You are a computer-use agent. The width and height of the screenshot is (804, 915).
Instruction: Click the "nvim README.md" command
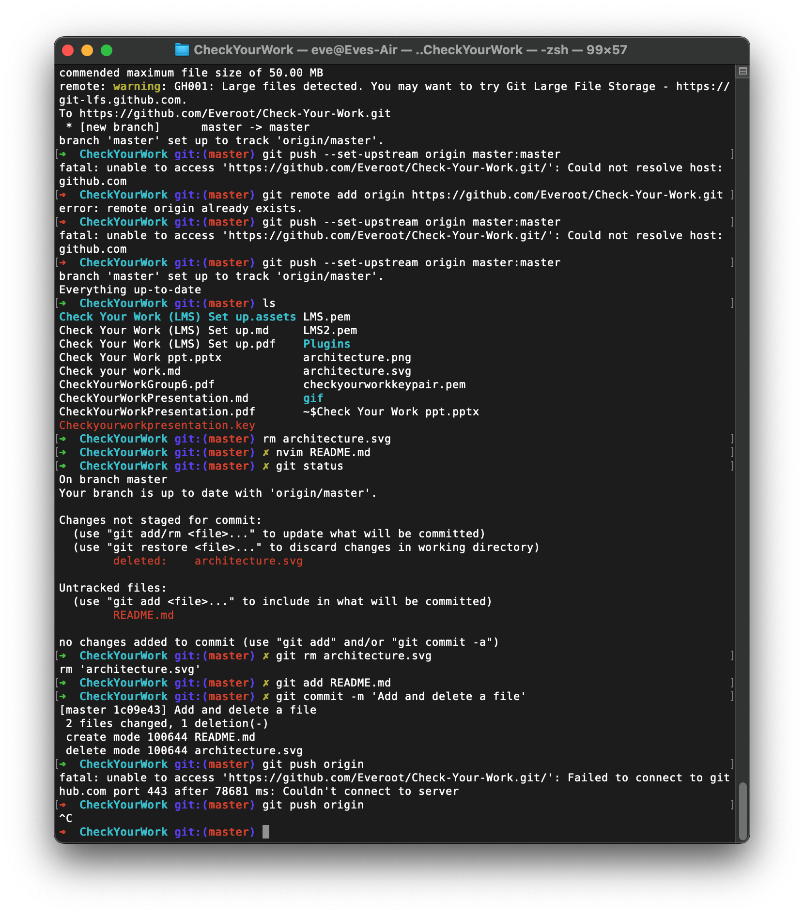[323, 452]
